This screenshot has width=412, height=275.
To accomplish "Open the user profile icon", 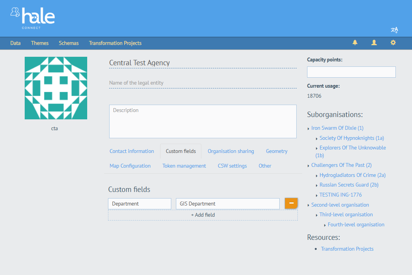I will pyautogui.click(x=374, y=43).
